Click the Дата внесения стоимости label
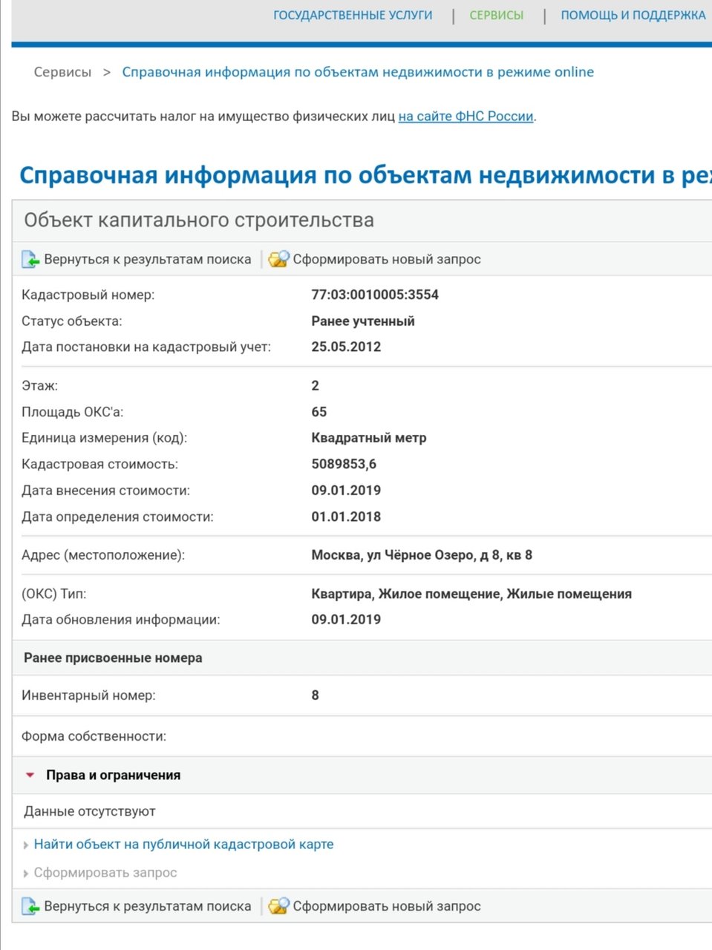Viewport: 712px width, 950px height. pyautogui.click(x=105, y=491)
